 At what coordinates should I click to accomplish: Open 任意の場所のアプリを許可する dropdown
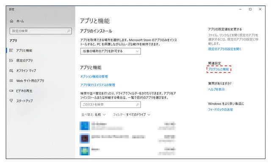pyautogui.click(x=111, y=51)
